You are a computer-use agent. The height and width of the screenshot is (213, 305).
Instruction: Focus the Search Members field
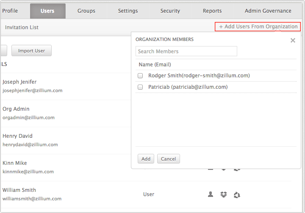186,51
